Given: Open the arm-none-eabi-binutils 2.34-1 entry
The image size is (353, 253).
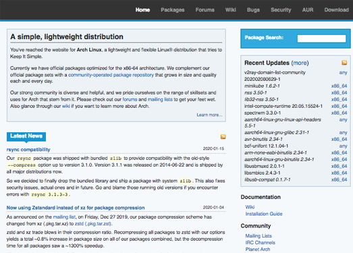Looking at the screenshot, I should 276,152.
